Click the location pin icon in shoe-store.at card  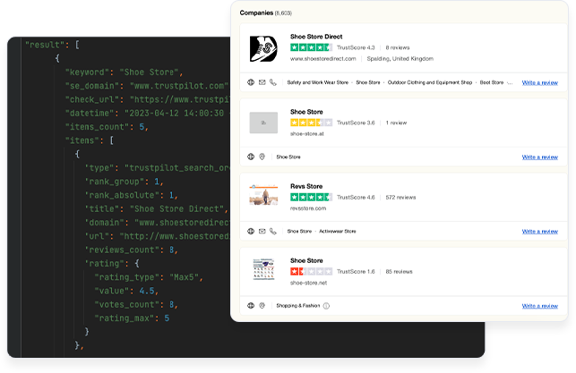[262, 157]
